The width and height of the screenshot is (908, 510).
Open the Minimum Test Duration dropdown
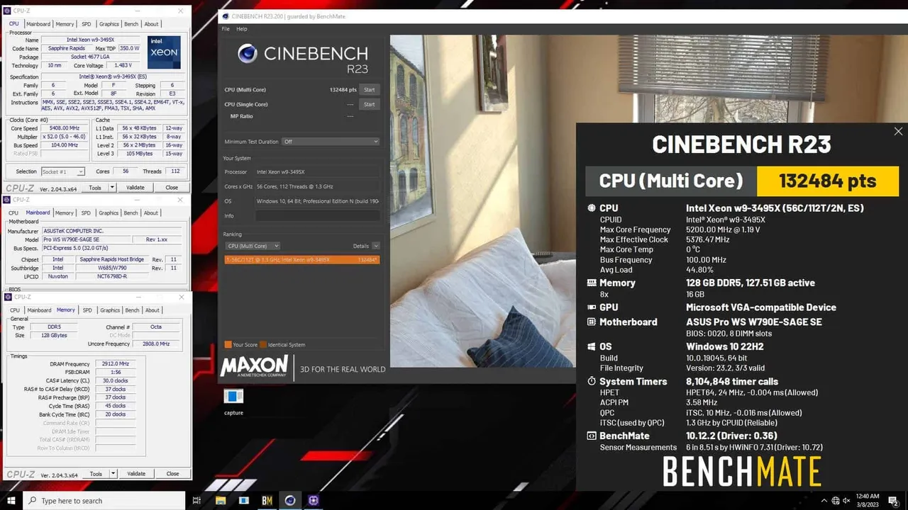coord(329,142)
